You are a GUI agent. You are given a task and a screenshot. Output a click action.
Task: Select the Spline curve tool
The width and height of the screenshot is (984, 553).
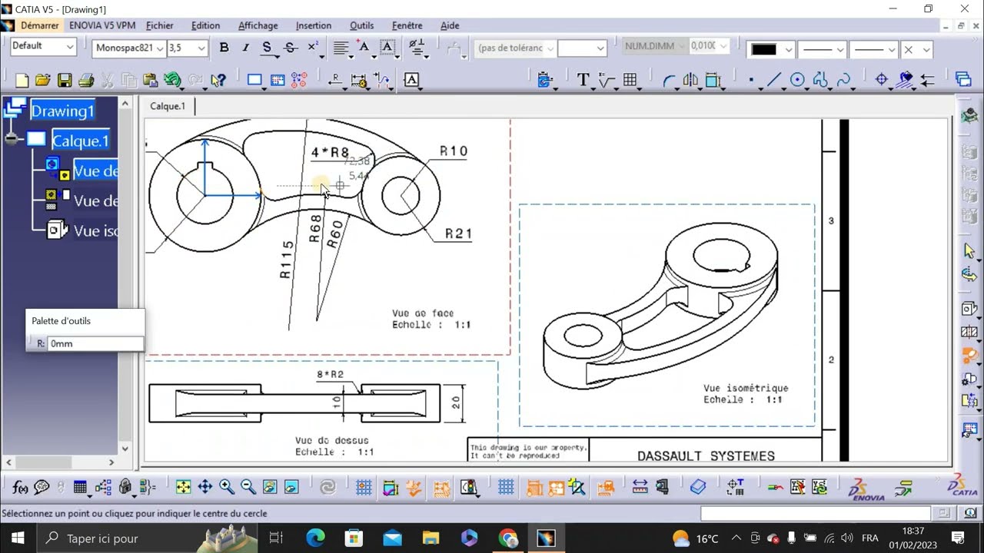coord(843,80)
